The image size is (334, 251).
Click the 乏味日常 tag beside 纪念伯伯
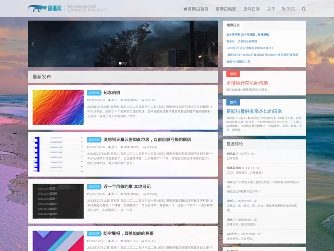pyautogui.click(x=94, y=92)
